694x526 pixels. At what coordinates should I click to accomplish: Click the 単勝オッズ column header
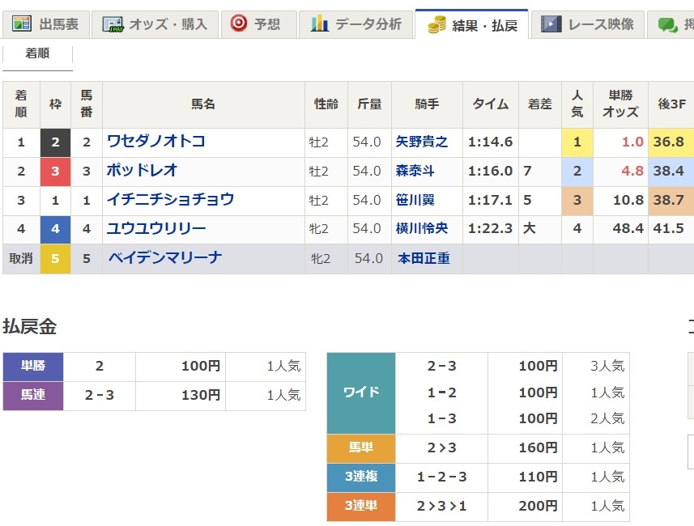620,104
